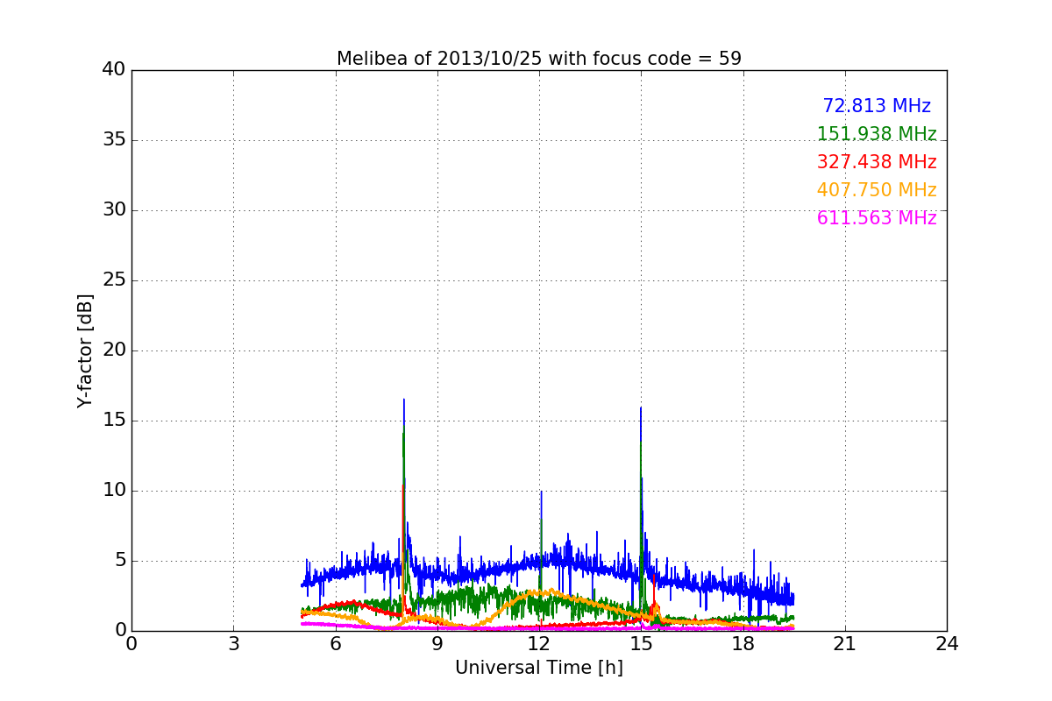Click x-axis tick label 12

pyautogui.click(x=539, y=644)
